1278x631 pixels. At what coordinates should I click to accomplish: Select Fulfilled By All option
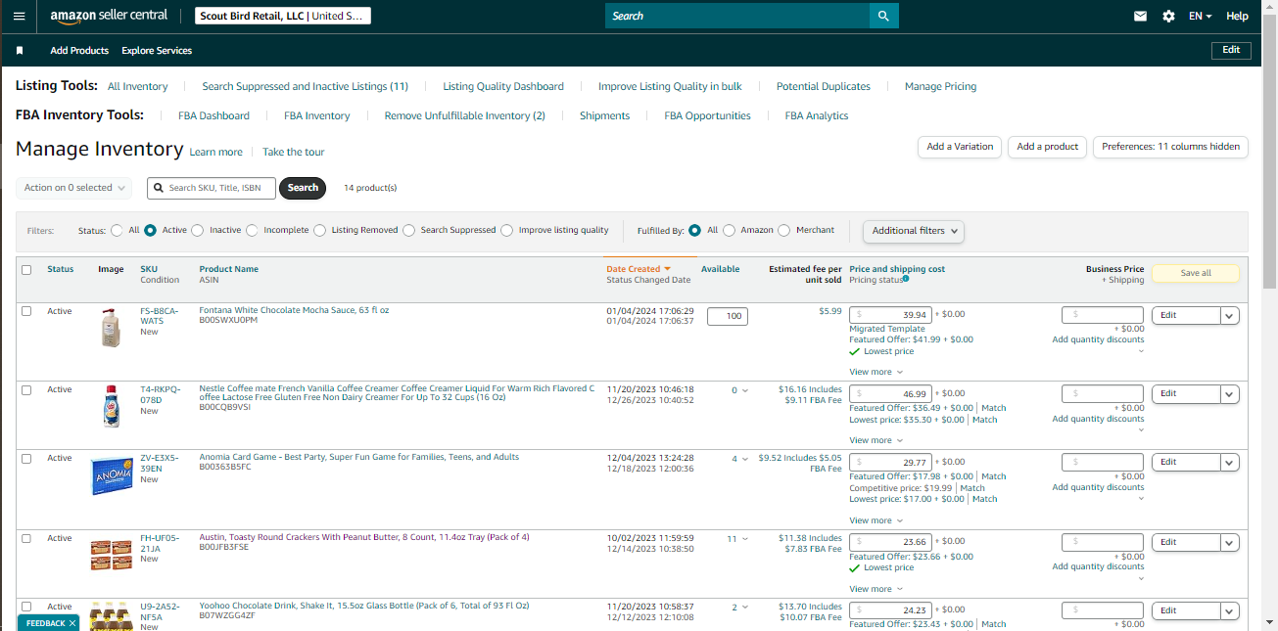(694, 231)
